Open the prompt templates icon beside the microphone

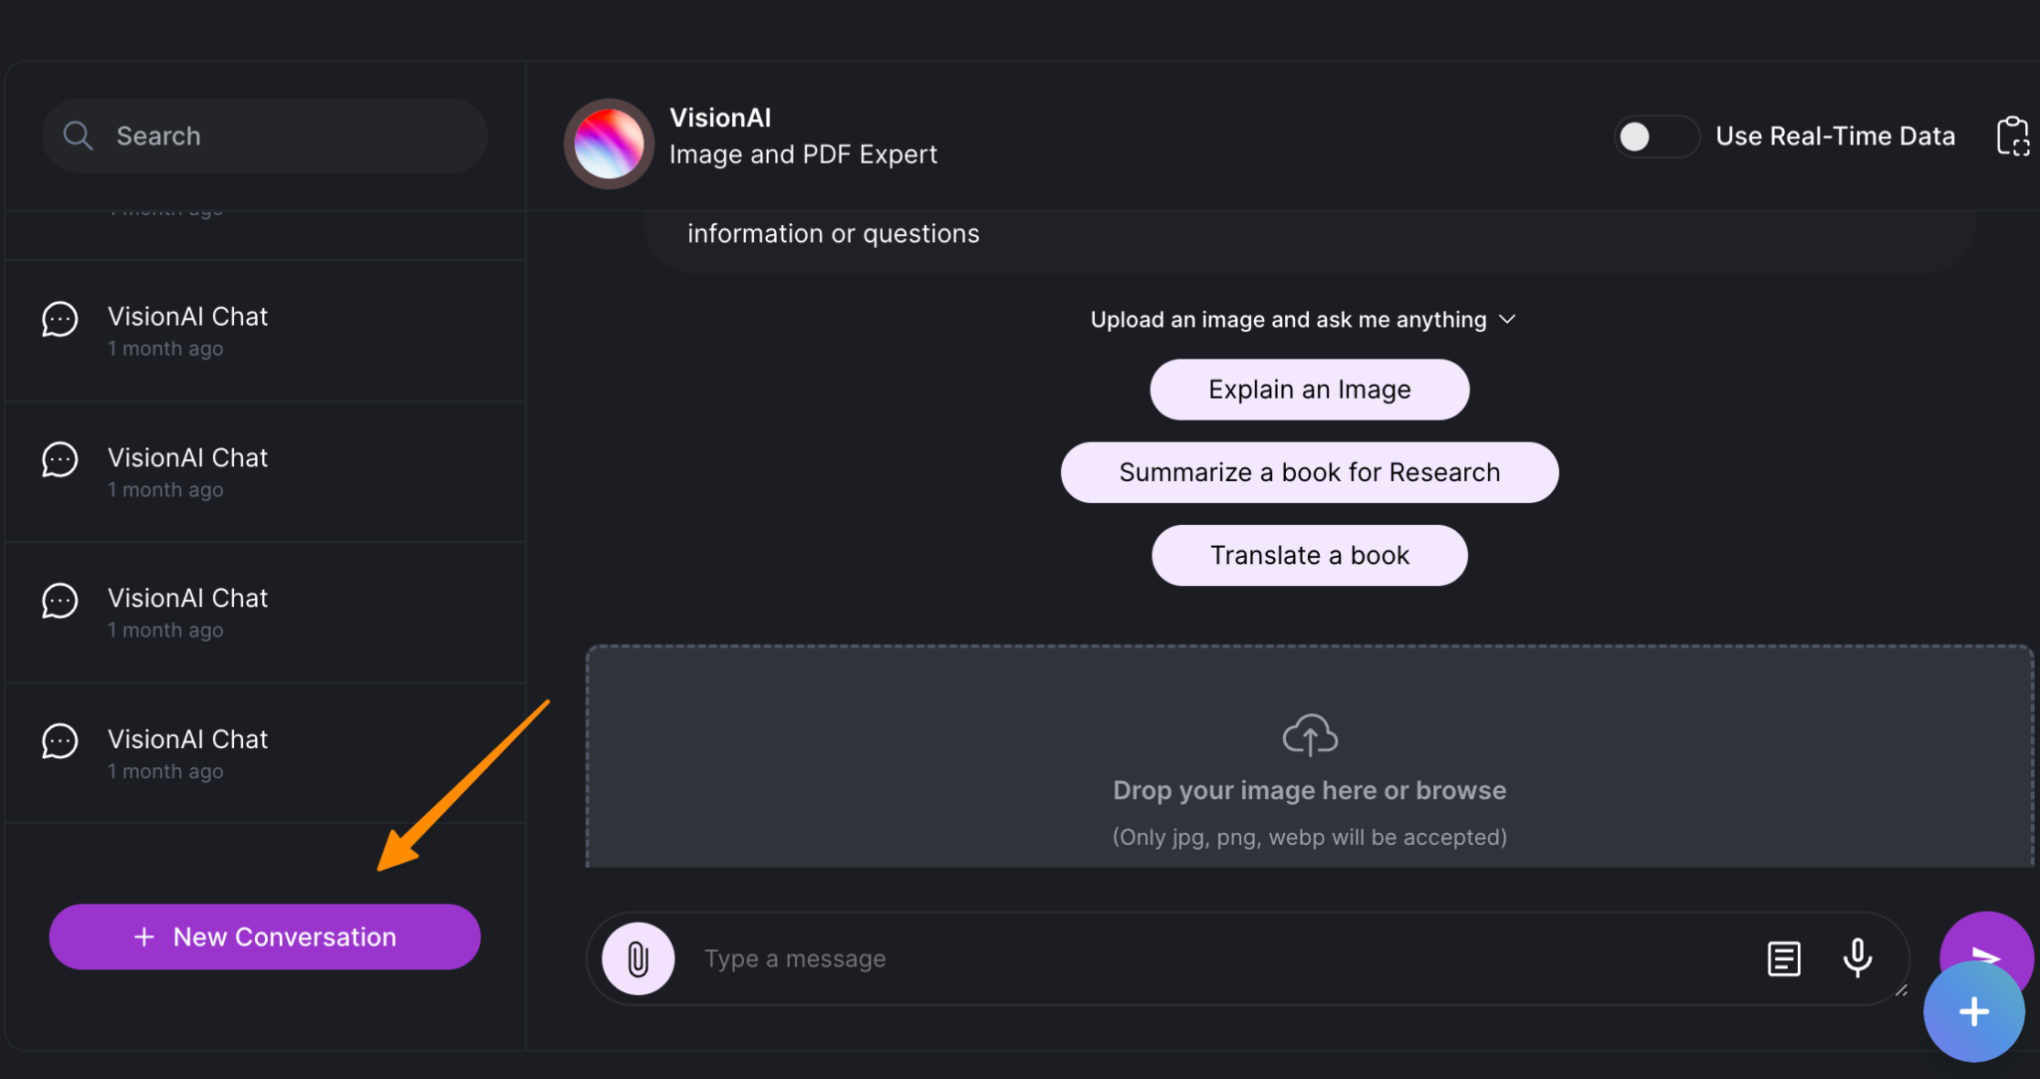pyautogui.click(x=1783, y=957)
